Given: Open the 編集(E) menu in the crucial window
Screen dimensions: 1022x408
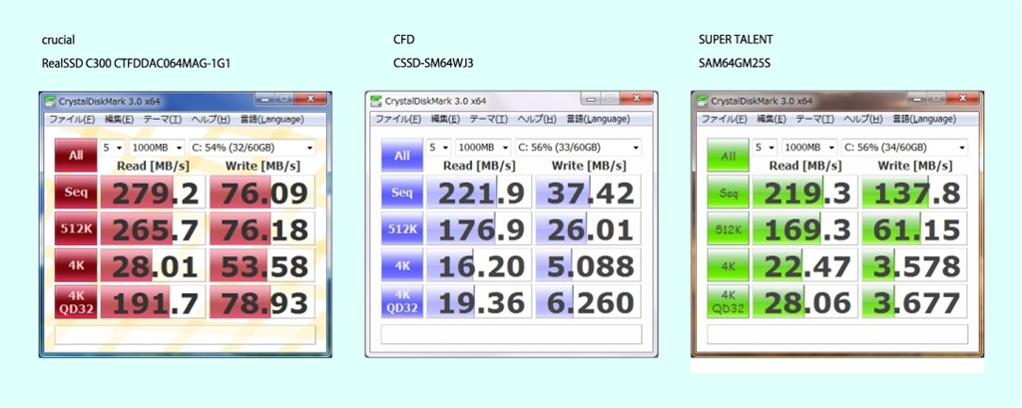Looking at the screenshot, I should [x=120, y=120].
